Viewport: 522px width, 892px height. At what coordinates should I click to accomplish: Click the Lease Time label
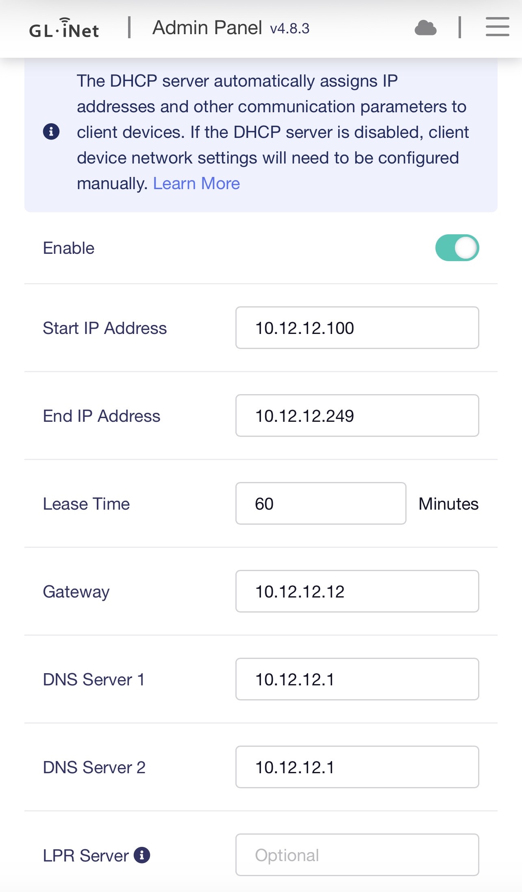click(x=86, y=504)
